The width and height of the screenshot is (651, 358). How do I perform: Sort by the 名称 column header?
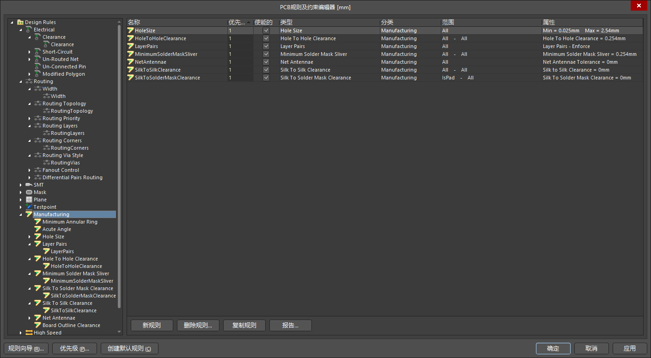coord(177,22)
